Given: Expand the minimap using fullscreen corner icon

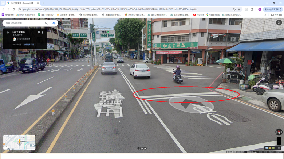Looking at the screenshot, I should pyautogui.click(x=6, y=147).
